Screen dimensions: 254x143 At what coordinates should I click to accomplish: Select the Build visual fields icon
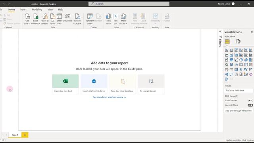[x=227, y=41]
